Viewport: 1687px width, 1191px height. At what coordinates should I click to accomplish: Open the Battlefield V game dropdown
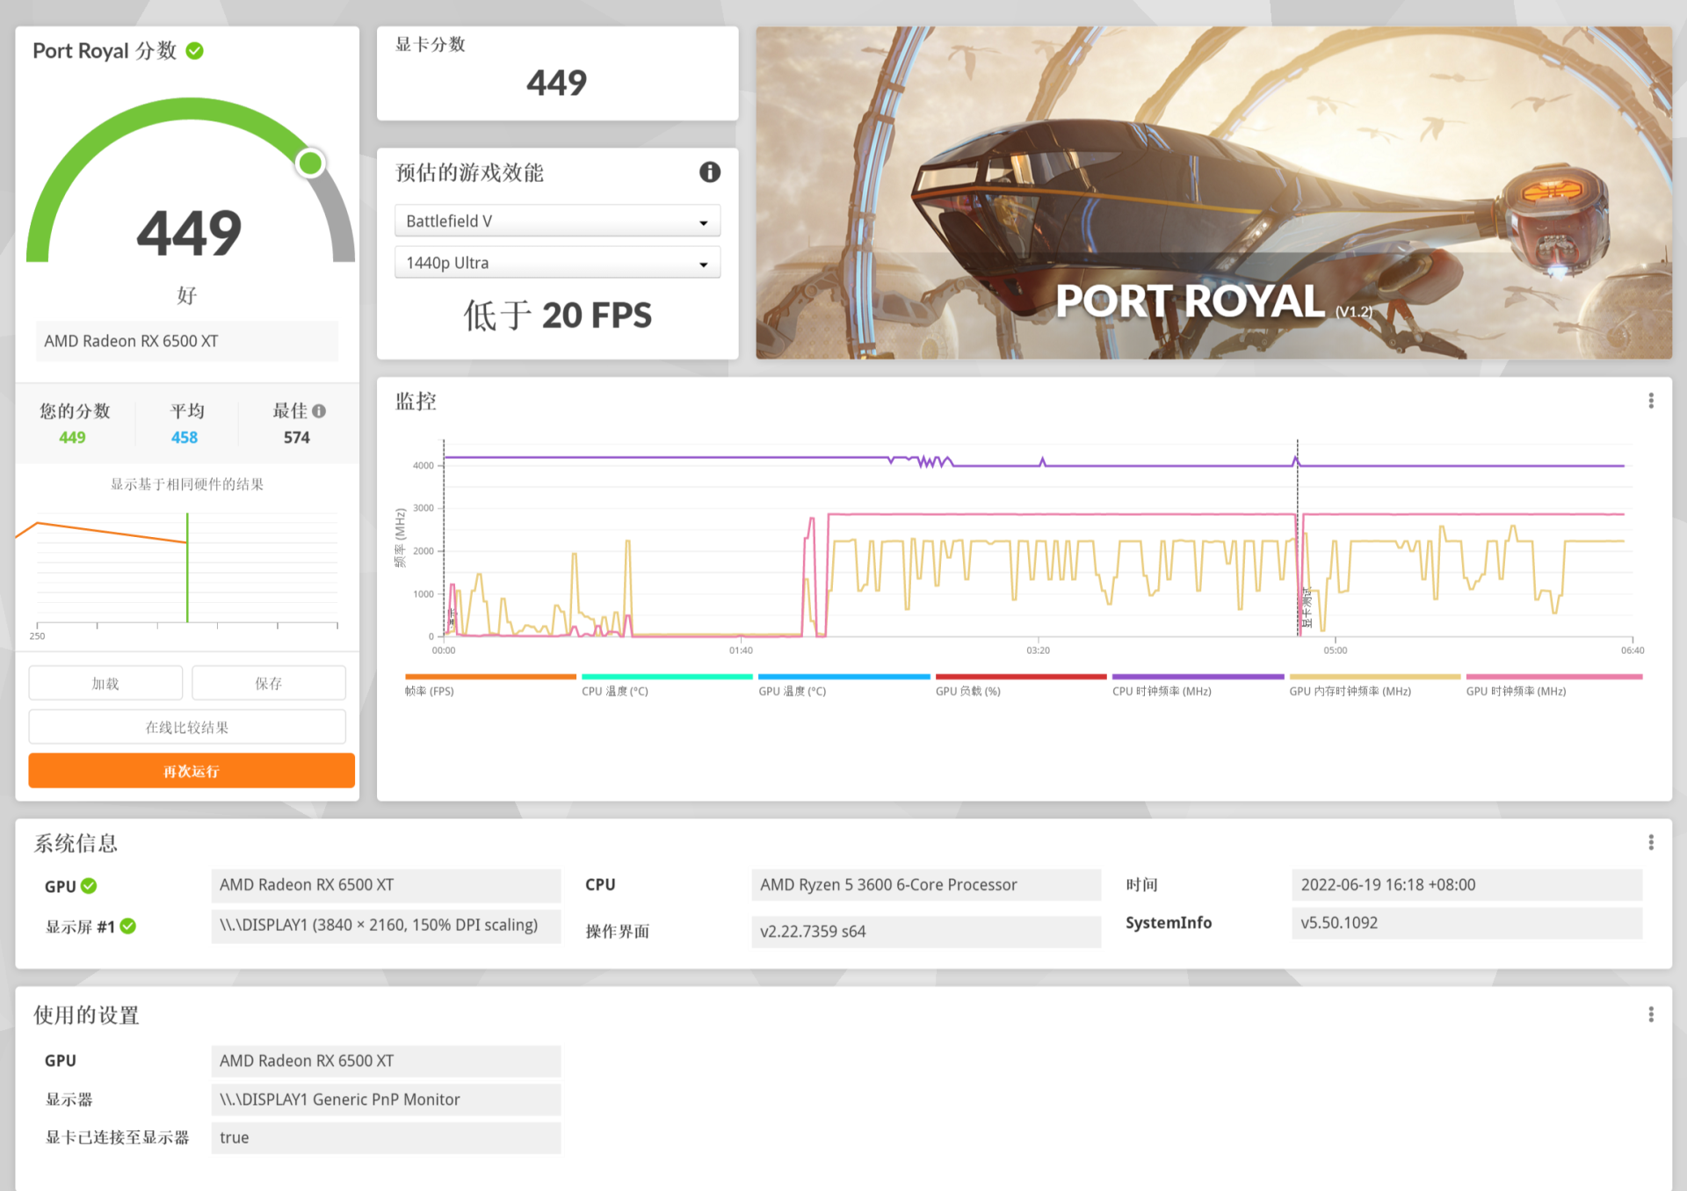click(x=557, y=221)
